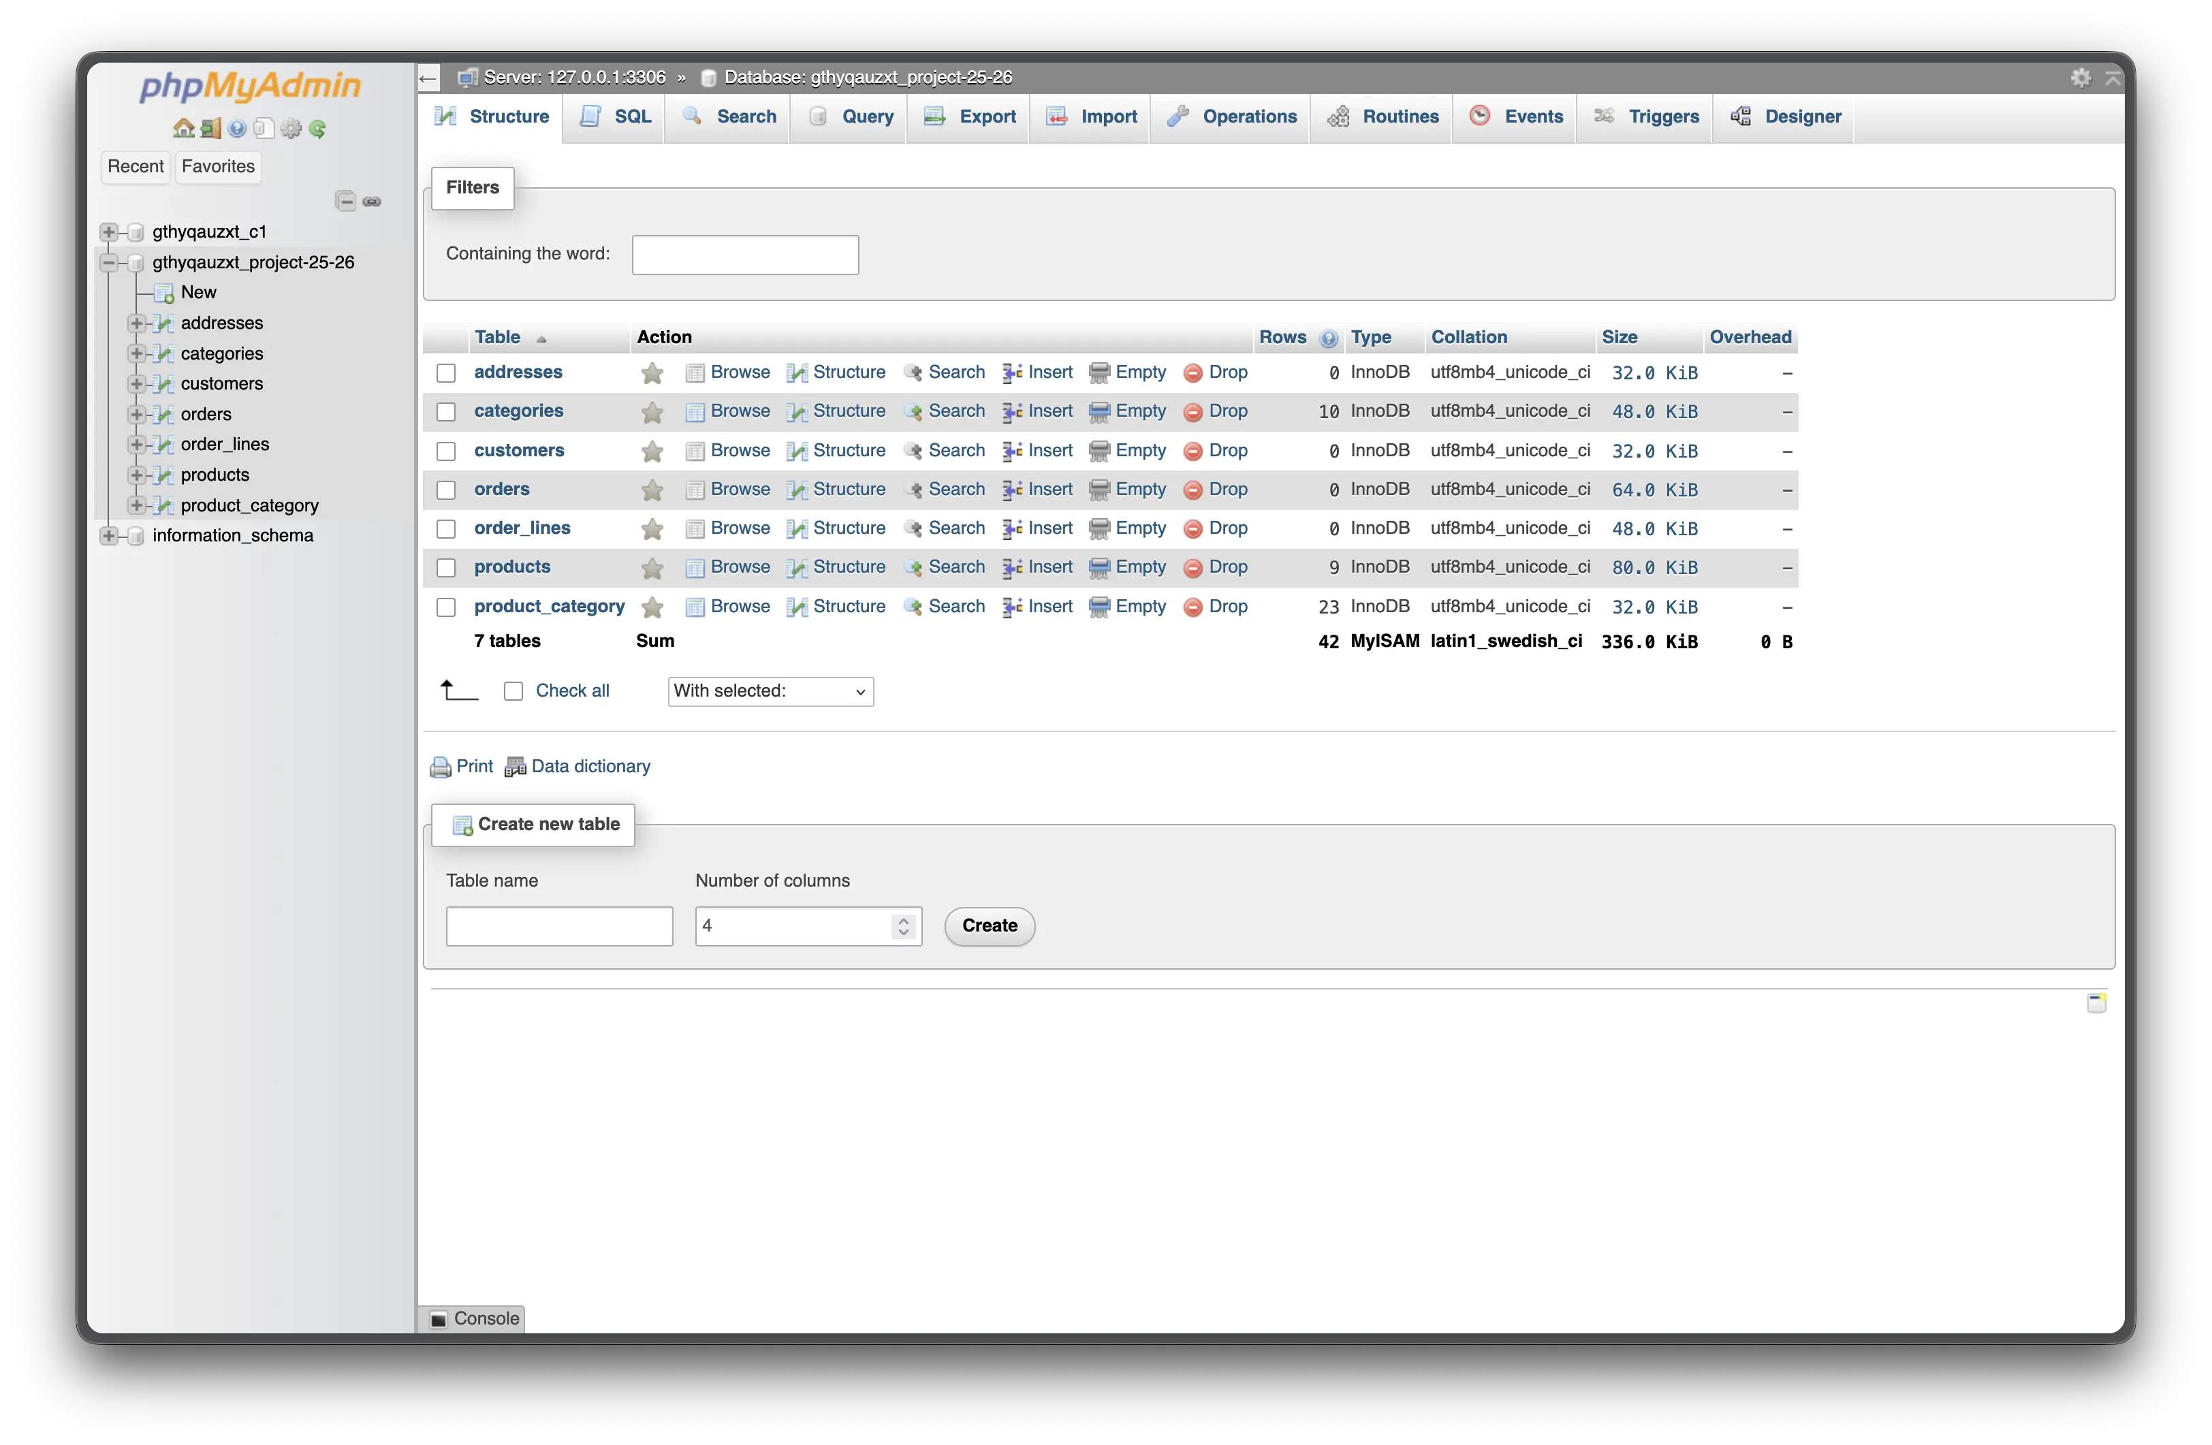Viewport: 2212px width, 1445px height.
Task: Click the Rows help question icon
Action: [1329, 338]
